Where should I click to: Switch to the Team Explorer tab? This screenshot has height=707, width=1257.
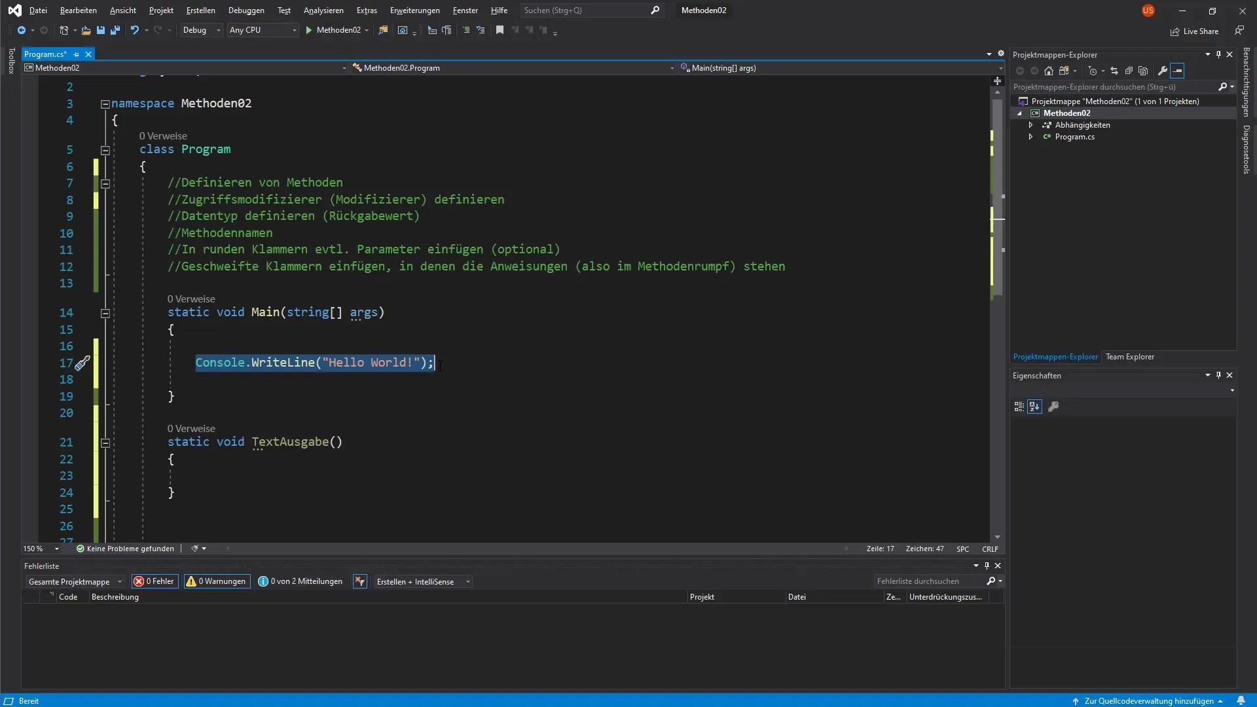1129,357
